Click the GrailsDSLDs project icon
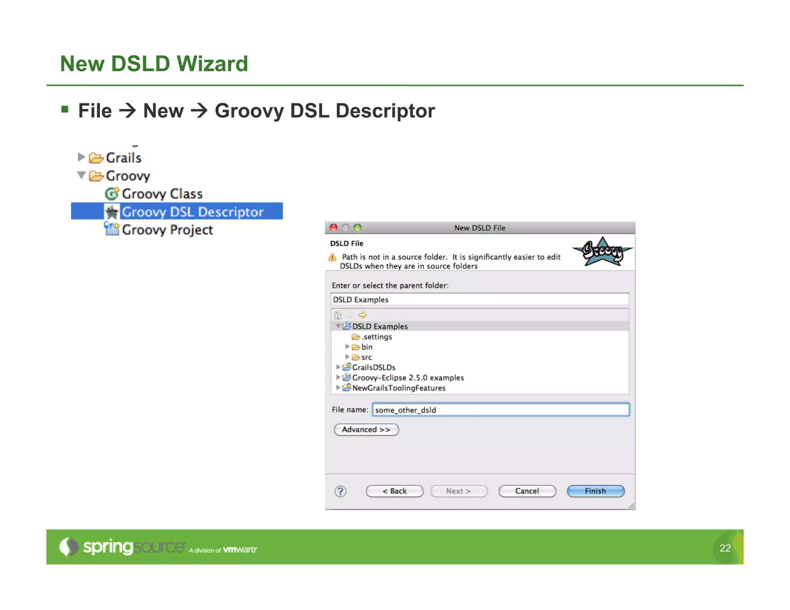The height and width of the screenshot is (610, 790). [347, 367]
